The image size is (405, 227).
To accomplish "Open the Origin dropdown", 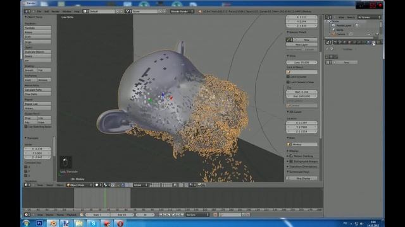I will 37,42.
